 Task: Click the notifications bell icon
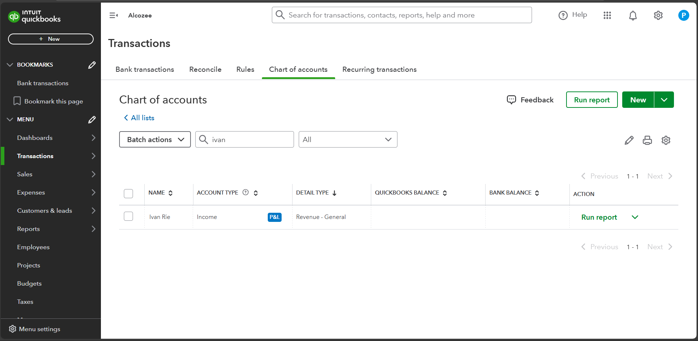coord(633,15)
